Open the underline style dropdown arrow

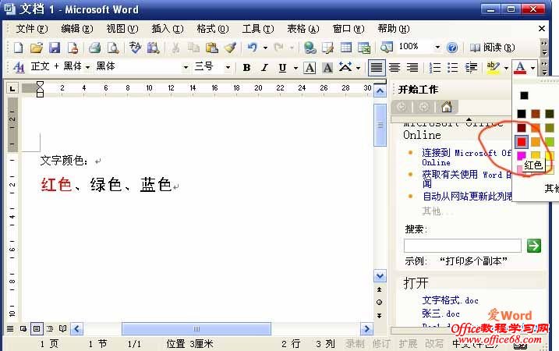[x=295, y=67]
